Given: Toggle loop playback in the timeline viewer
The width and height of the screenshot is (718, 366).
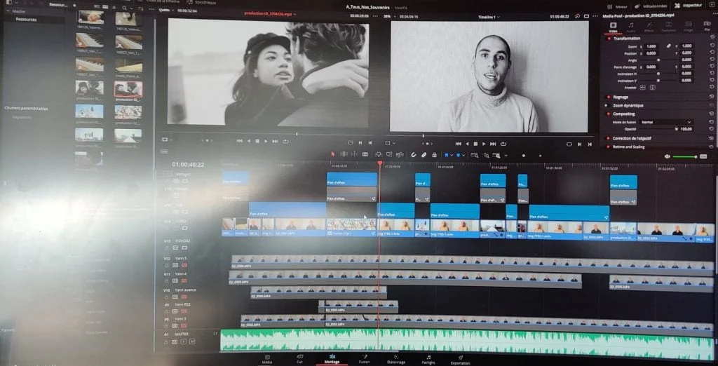Looking at the screenshot, I should [x=503, y=143].
